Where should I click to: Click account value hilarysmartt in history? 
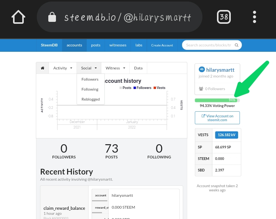point(122,195)
